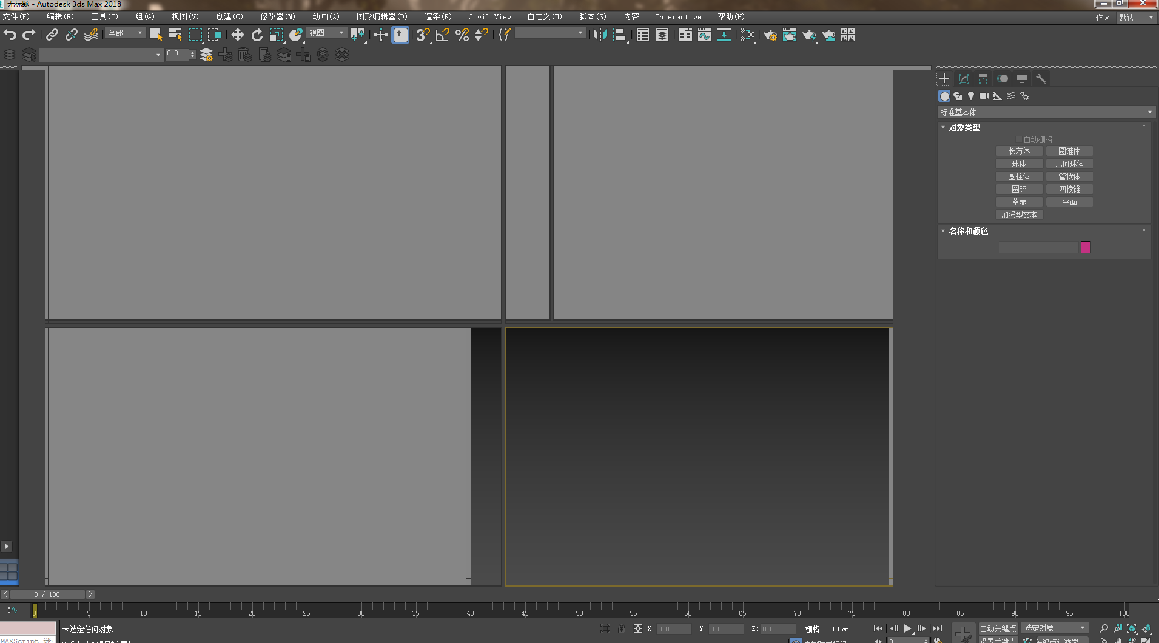Select the Select and Link chain icon
The image size is (1159, 643).
pos(52,35)
